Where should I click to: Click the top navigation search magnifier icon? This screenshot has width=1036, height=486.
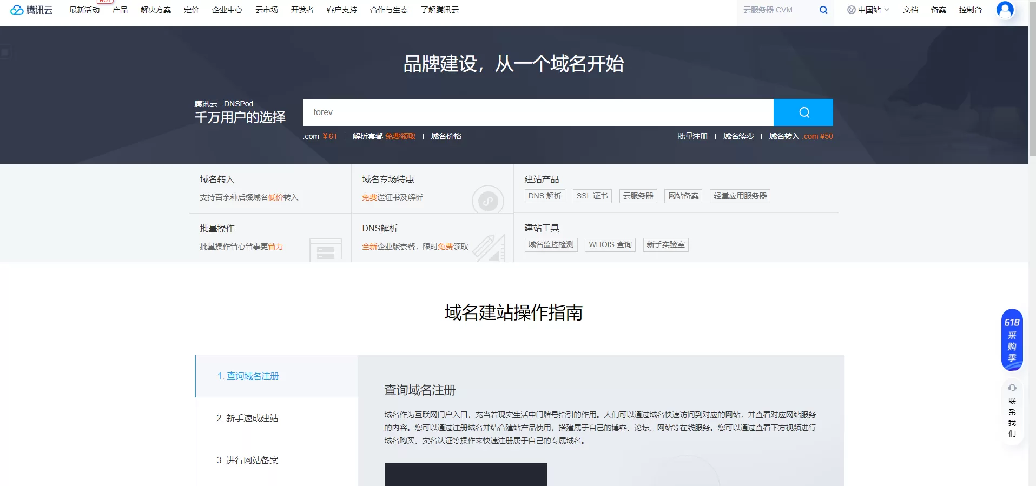point(823,10)
